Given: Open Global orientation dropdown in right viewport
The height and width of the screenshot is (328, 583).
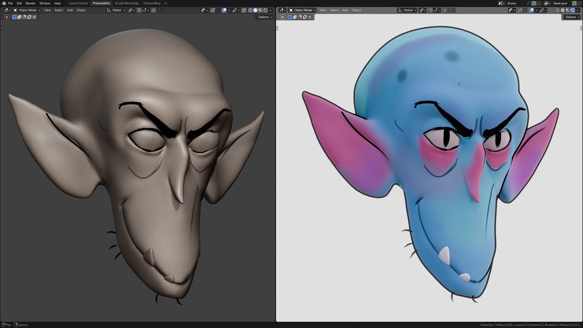Looking at the screenshot, I should tap(408, 10).
